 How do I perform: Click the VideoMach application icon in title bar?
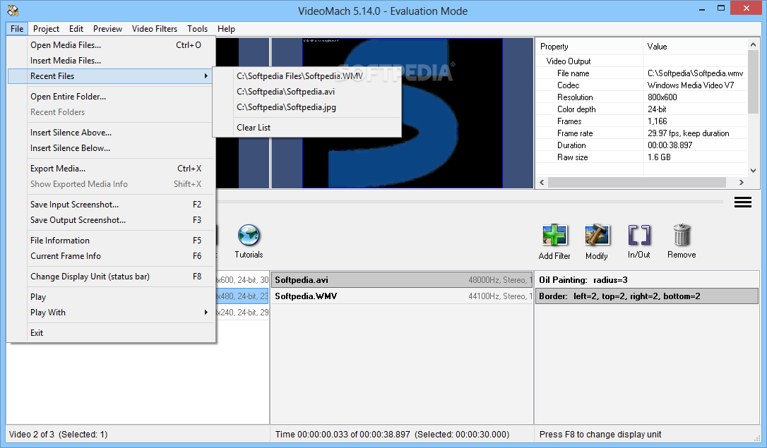(x=13, y=11)
